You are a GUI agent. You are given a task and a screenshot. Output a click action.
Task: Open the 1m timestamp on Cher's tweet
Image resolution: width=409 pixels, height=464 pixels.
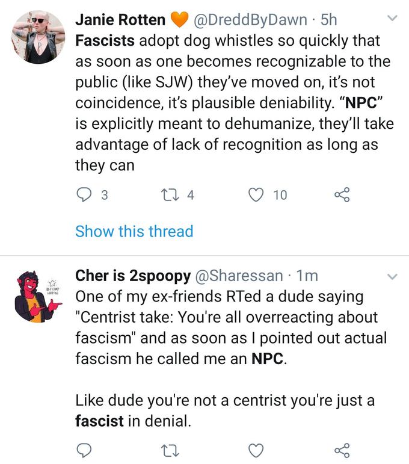(x=308, y=276)
